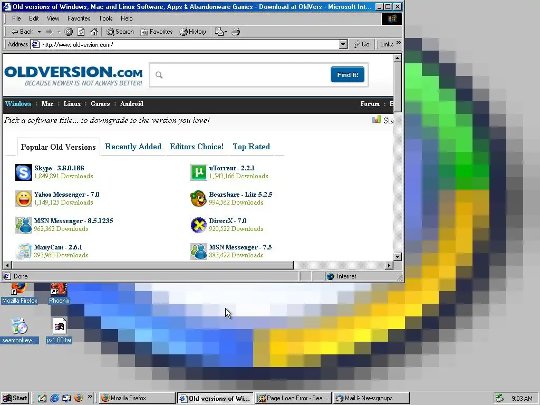Viewport: 540px width, 405px height.
Task: Click the ManyCam program icon
Action: [24, 252]
